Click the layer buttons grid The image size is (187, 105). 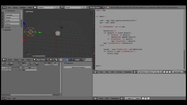point(88,60)
